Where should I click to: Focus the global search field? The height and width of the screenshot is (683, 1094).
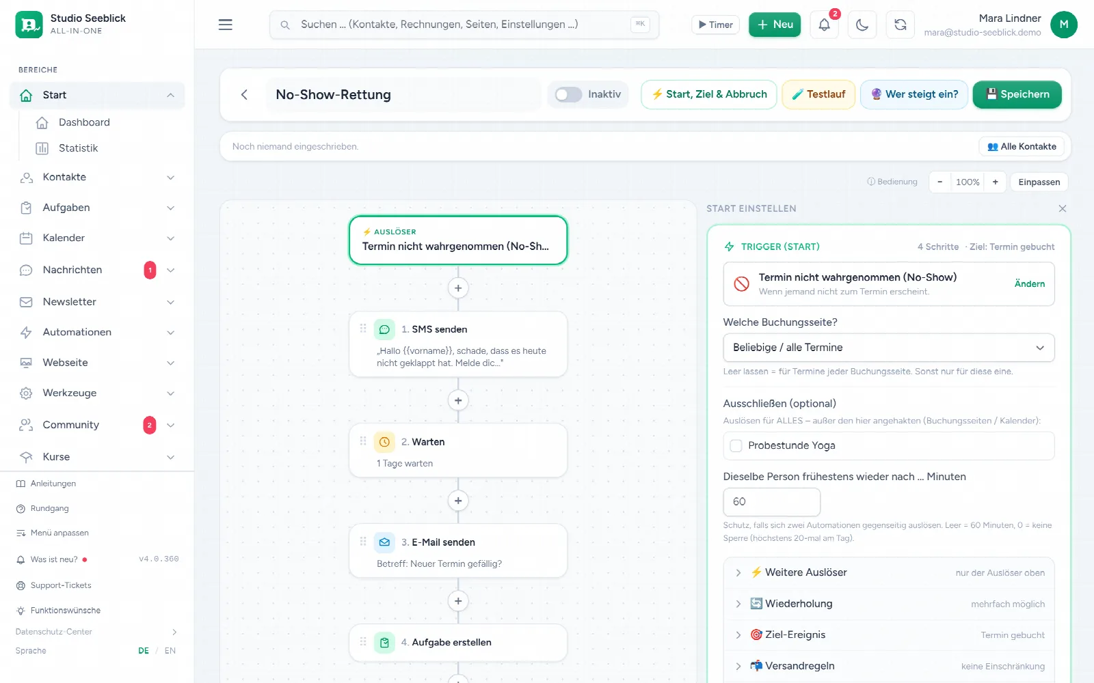[x=464, y=25]
